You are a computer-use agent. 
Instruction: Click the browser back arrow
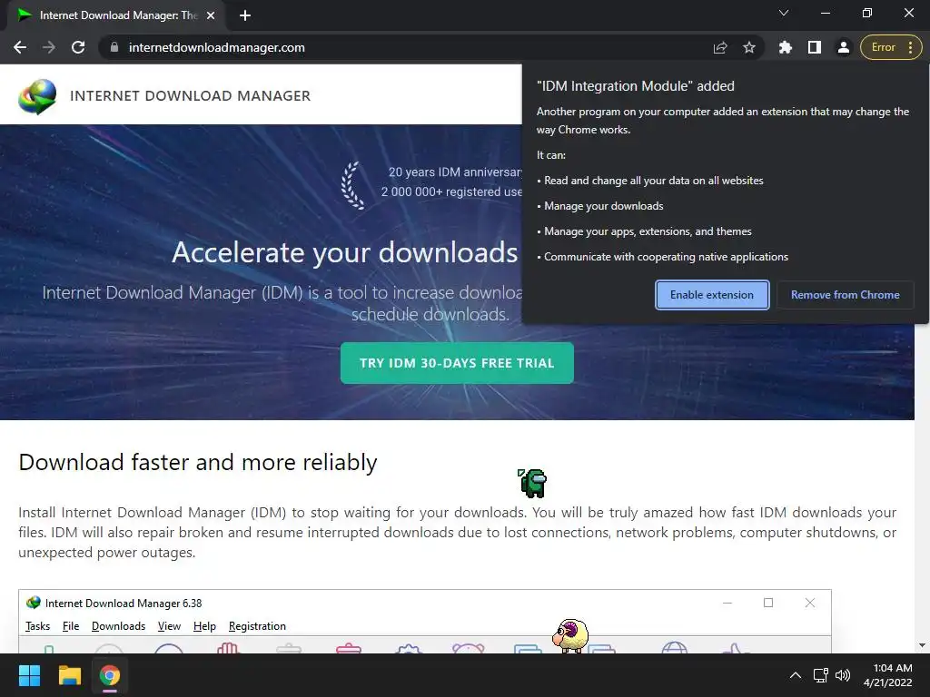pyautogui.click(x=20, y=47)
